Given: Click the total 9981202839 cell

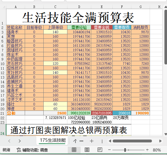Looking at the screenshot, I should [79, 113].
